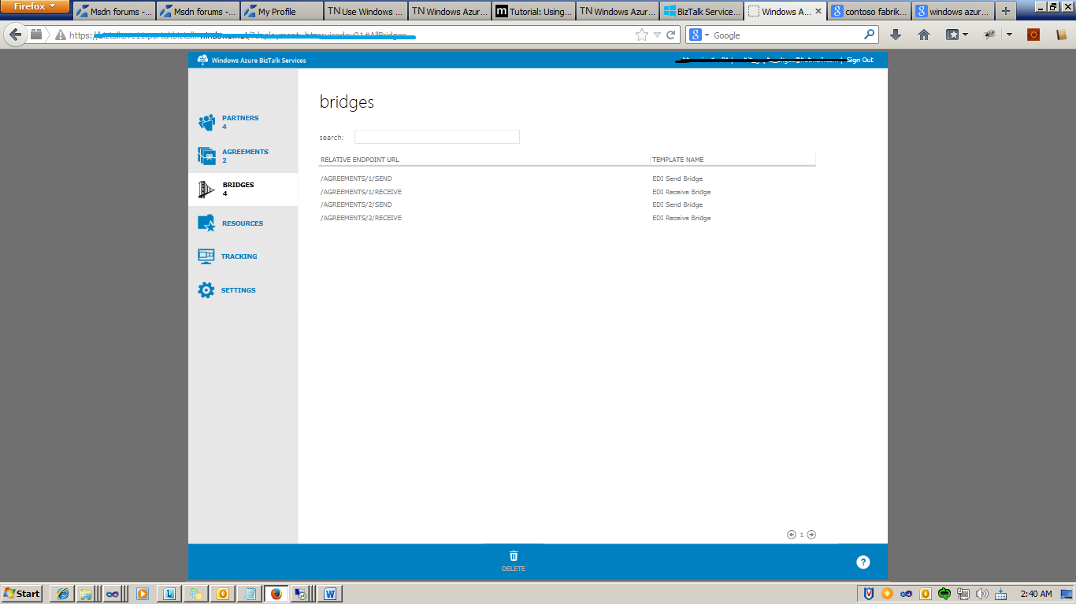Show the URL history dropdown arrow

[657, 35]
